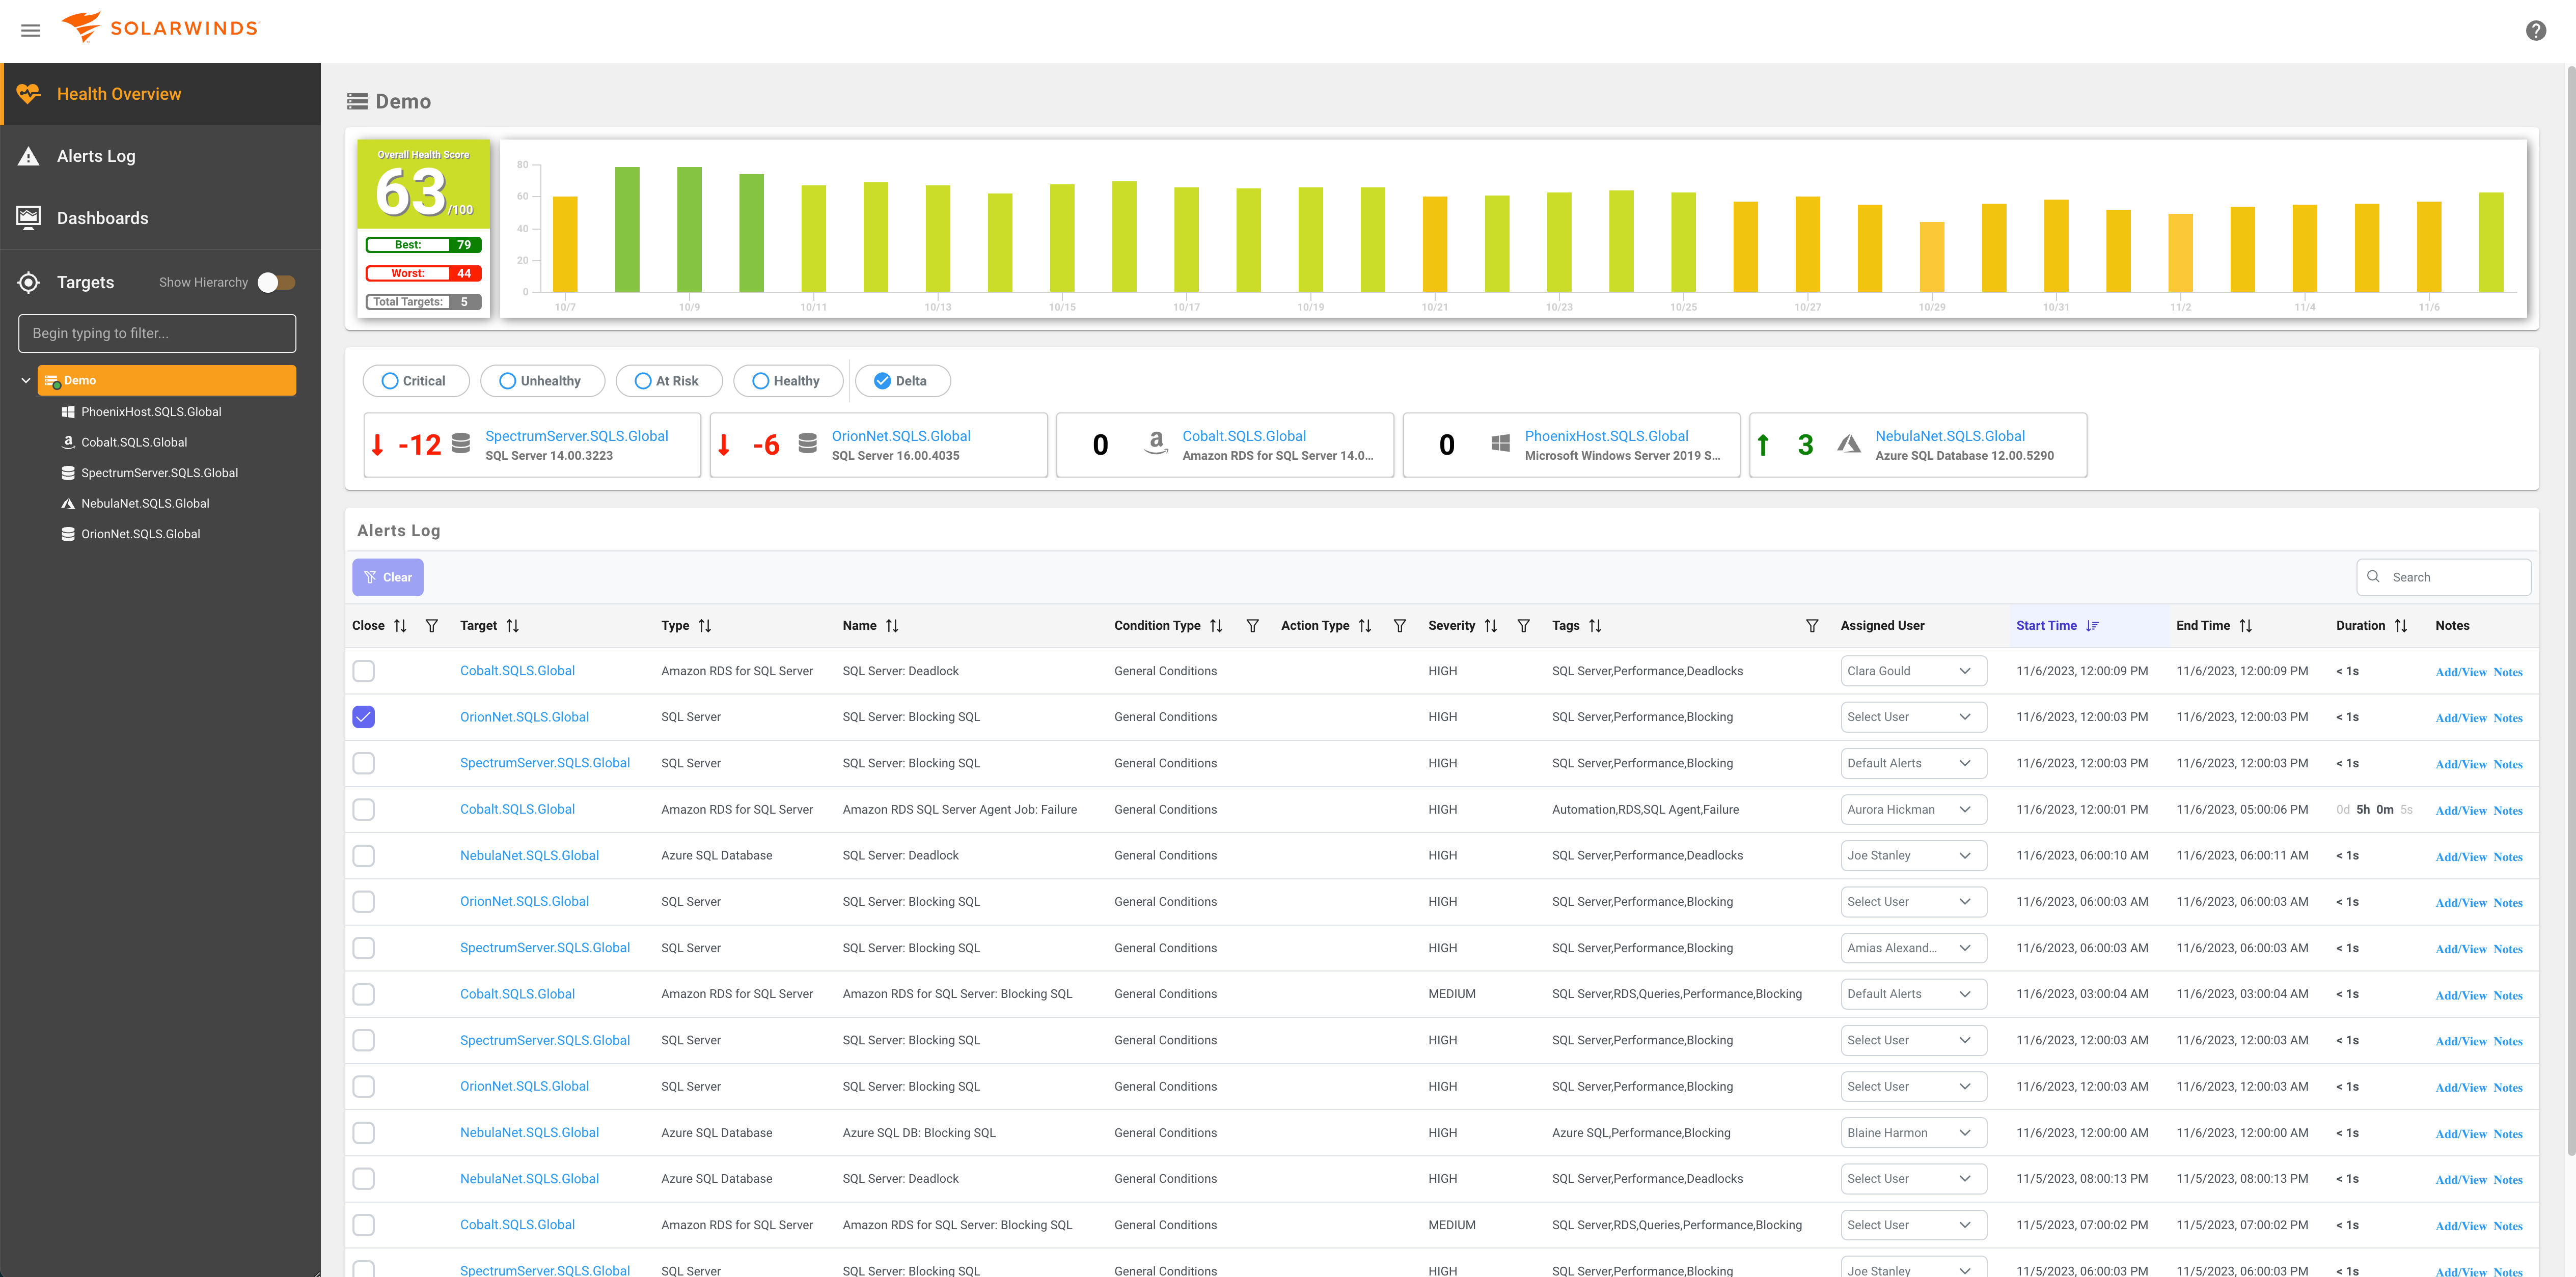The image size is (2576, 1277).
Task: Click the Start Time descending sort icon
Action: [x=2092, y=626]
